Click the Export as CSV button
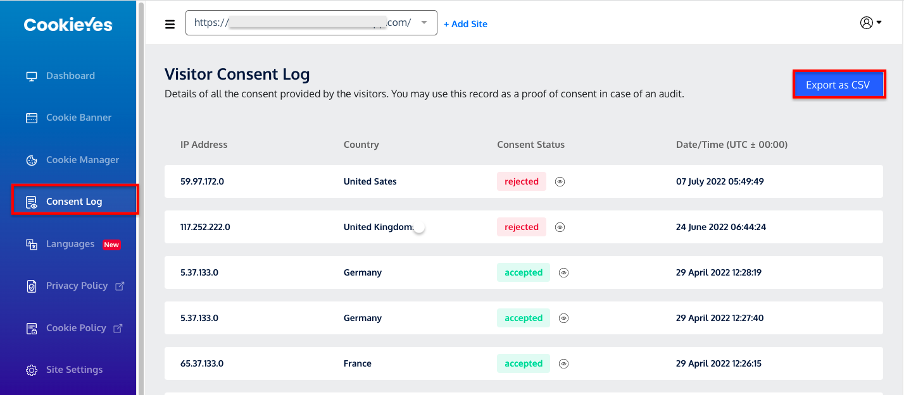The height and width of the screenshot is (395, 904). 839,83
